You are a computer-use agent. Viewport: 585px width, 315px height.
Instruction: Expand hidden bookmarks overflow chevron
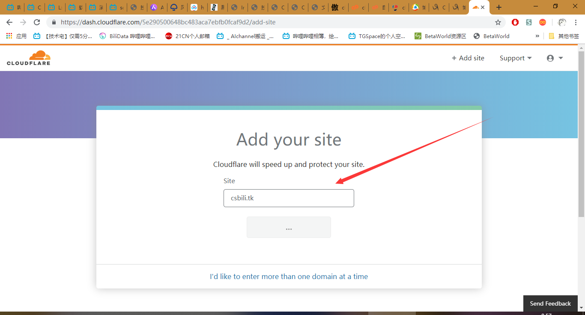537,36
